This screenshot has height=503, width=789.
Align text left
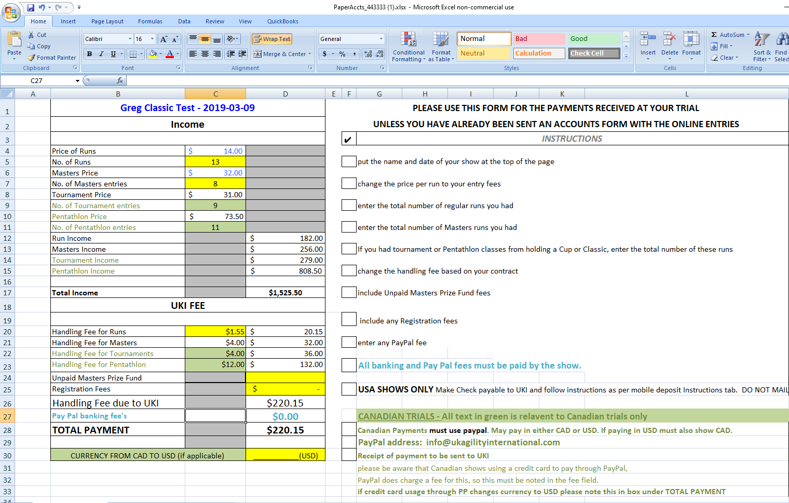pyautogui.click(x=193, y=54)
